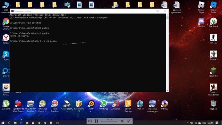Open WhatsApp desktop shortcut

(x=104, y=105)
